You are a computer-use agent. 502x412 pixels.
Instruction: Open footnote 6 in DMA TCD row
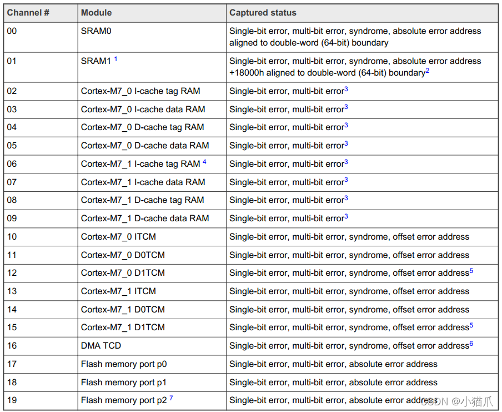[471, 344]
